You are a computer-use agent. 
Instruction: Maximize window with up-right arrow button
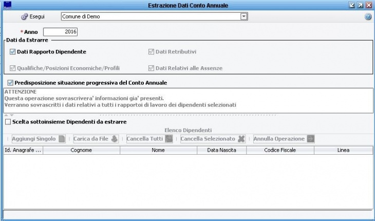(360, 5)
